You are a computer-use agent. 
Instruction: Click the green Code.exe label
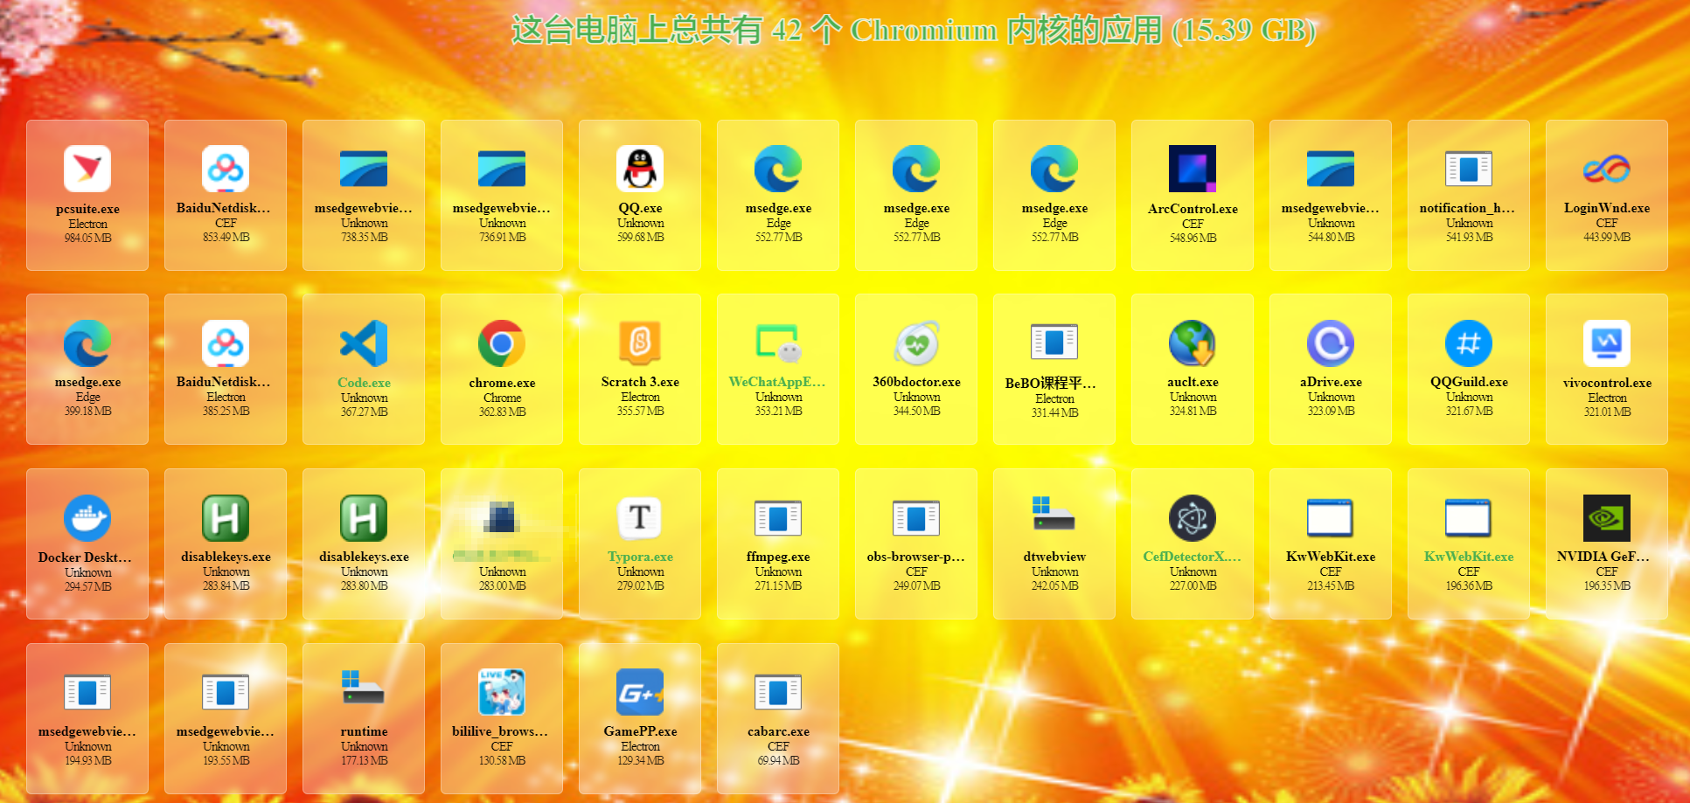coord(364,383)
